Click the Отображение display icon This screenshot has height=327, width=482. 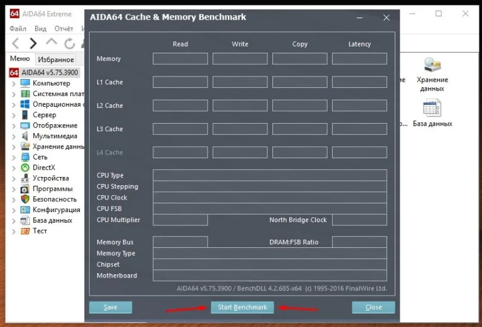click(25, 126)
